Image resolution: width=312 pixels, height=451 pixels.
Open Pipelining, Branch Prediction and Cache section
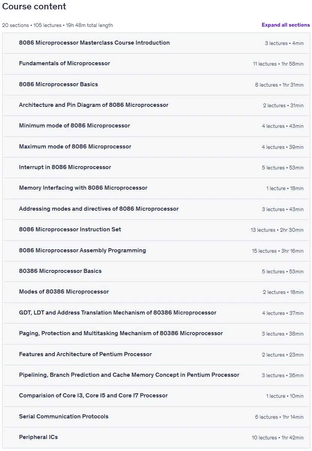156,375
